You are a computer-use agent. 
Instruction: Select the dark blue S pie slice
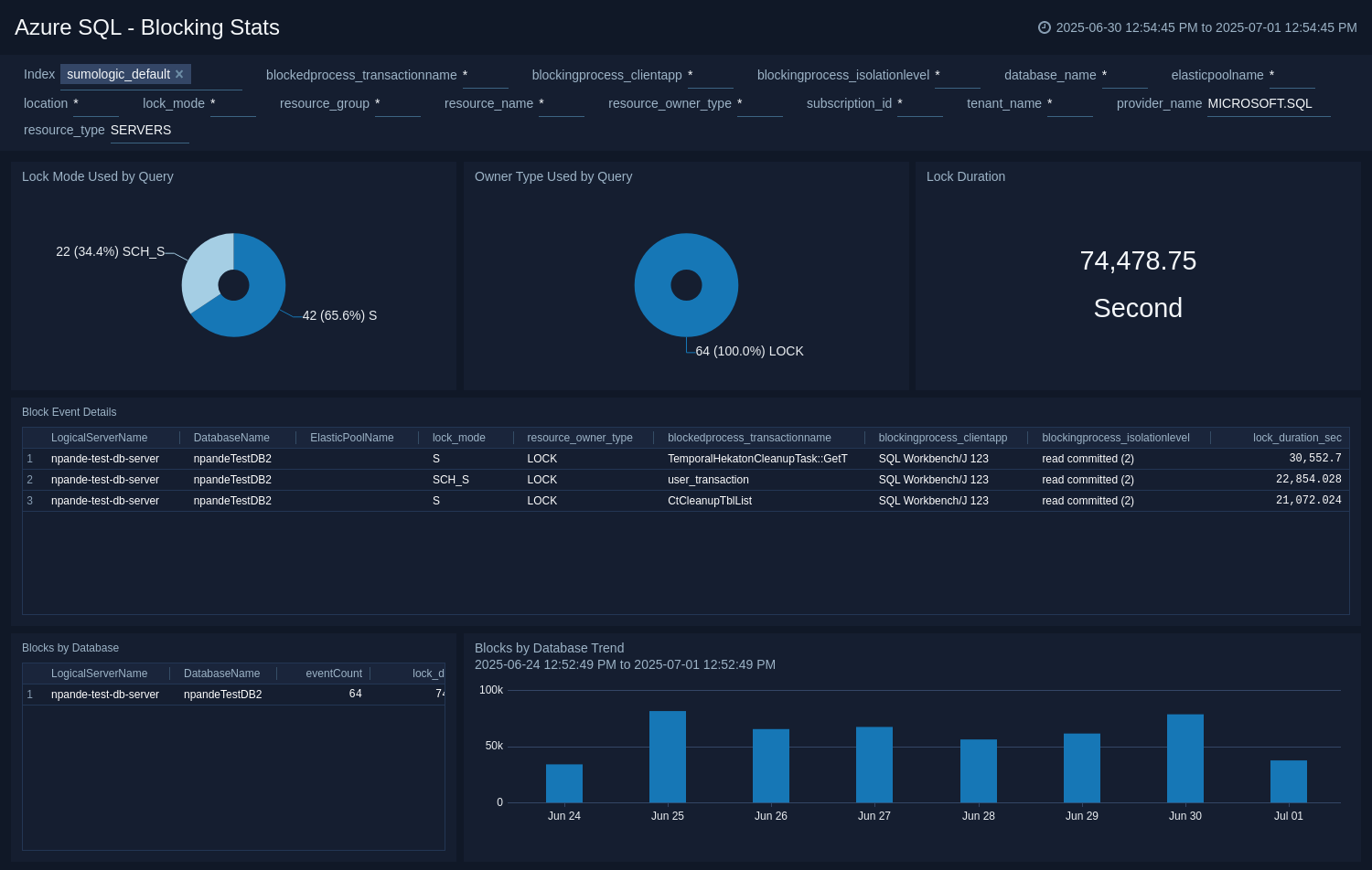pyautogui.click(x=261, y=302)
